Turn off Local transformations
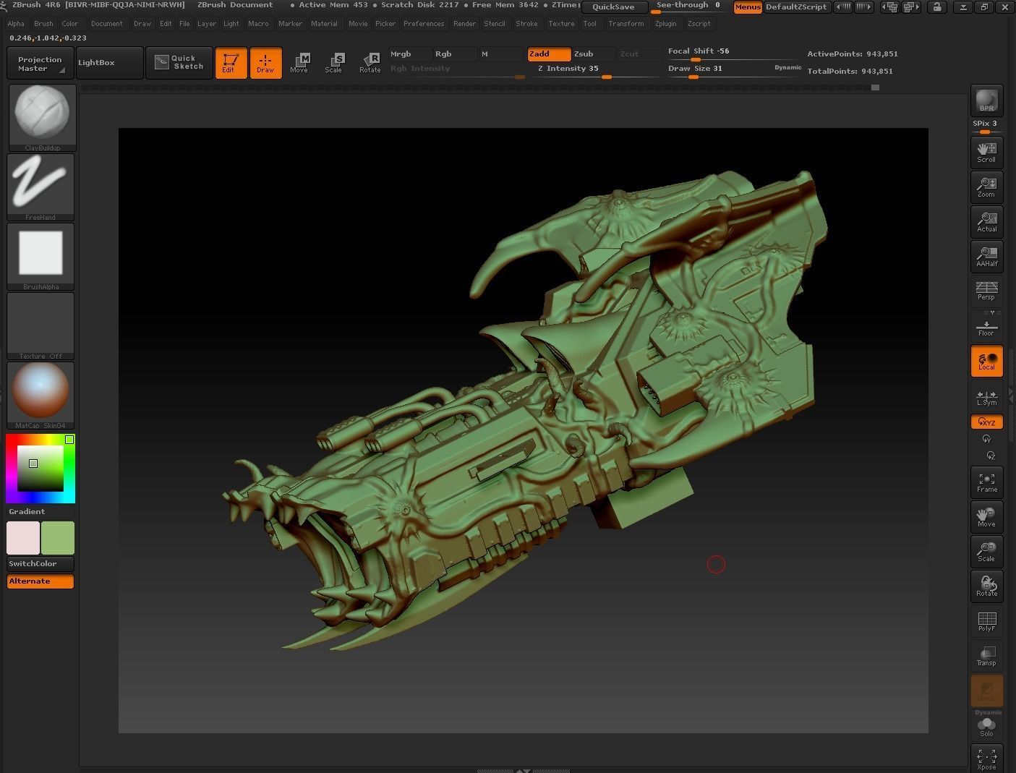The height and width of the screenshot is (773, 1016). [986, 362]
